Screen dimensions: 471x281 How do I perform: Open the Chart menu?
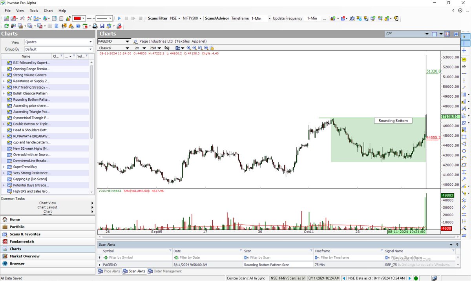tap(48, 11)
